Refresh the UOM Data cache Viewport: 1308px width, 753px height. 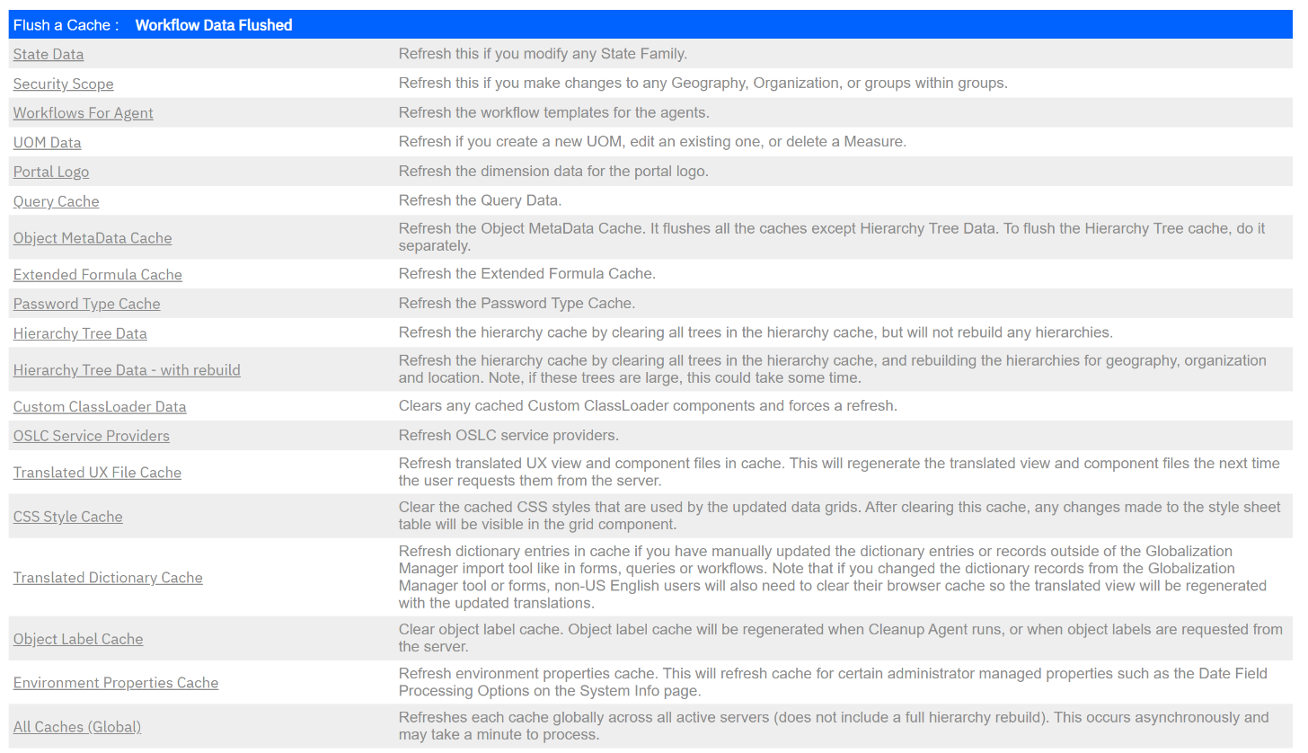pyautogui.click(x=47, y=142)
